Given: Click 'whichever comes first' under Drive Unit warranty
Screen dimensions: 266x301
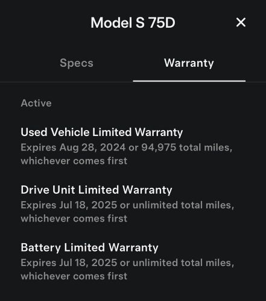Looking at the screenshot, I should pos(74,219).
